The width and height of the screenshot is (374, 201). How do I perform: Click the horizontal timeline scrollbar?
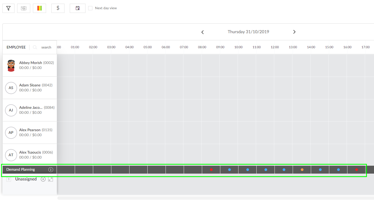point(215,198)
